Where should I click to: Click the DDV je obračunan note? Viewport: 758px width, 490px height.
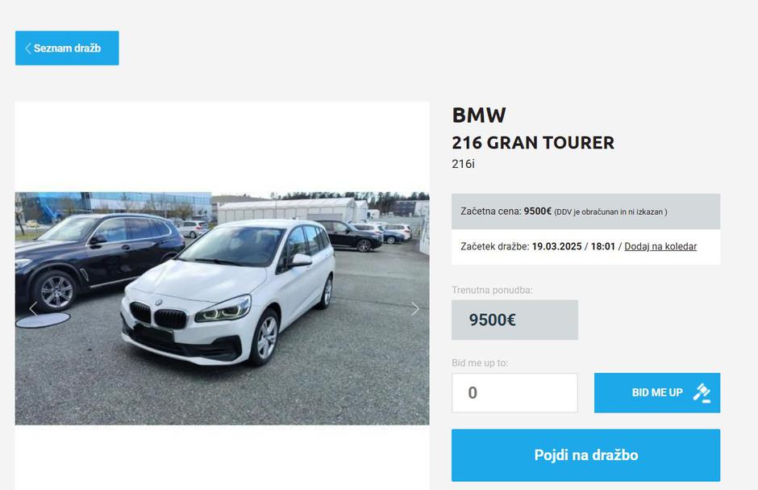click(610, 211)
